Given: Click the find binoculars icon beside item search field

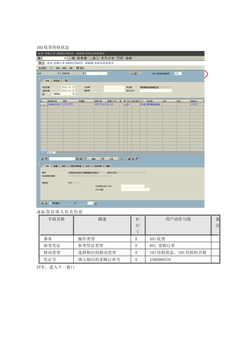Looking at the screenshot, I should 77,159.
